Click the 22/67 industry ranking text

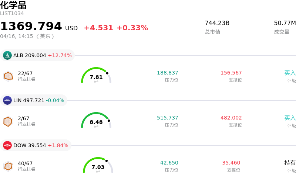[25, 73]
